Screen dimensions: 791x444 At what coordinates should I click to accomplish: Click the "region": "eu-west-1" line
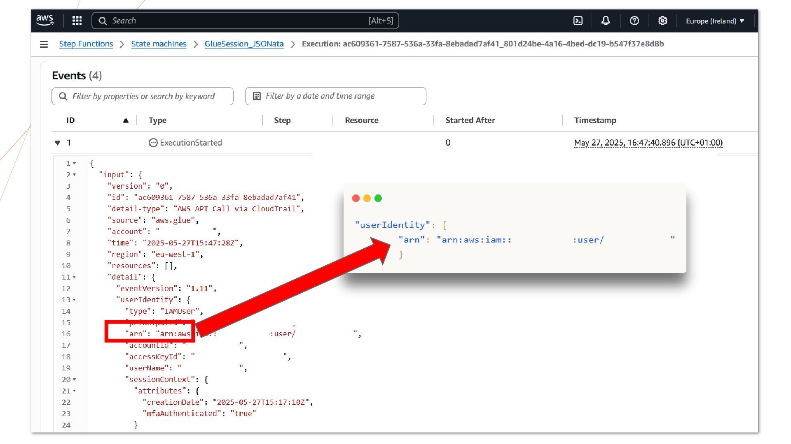155,254
